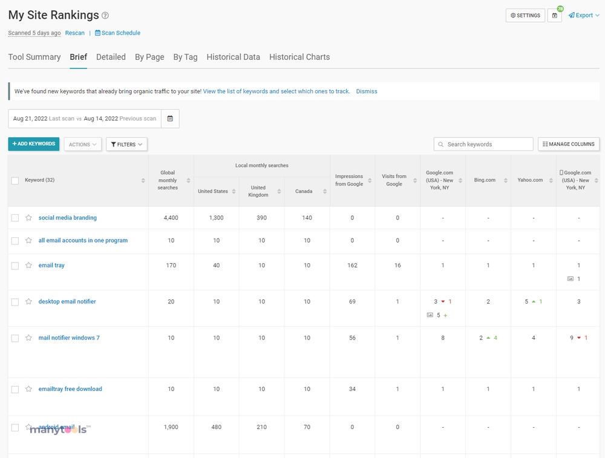Star the 'desktop email notifier' keyword

click(28, 301)
